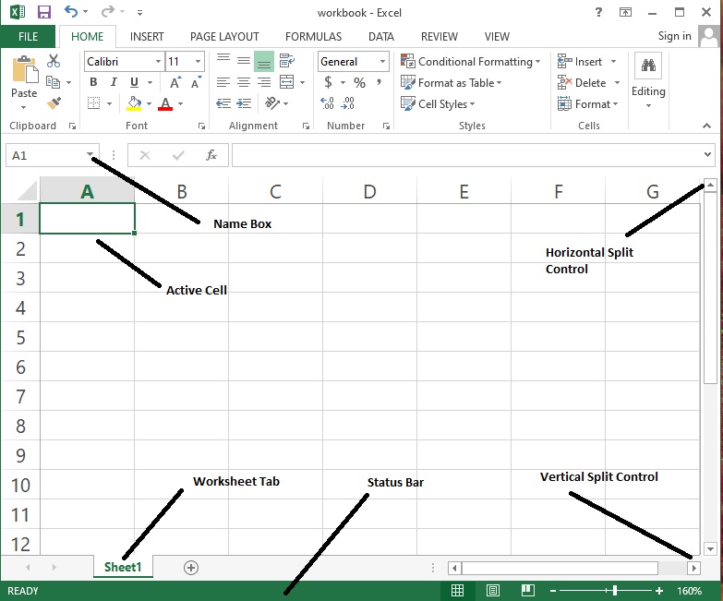Toggle Italic formatting
The width and height of the screenshot is (723, 601).
(x=110, y=83)
